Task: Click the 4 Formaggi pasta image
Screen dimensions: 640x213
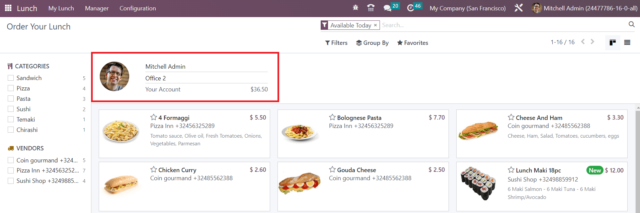Action: (121, 131)
